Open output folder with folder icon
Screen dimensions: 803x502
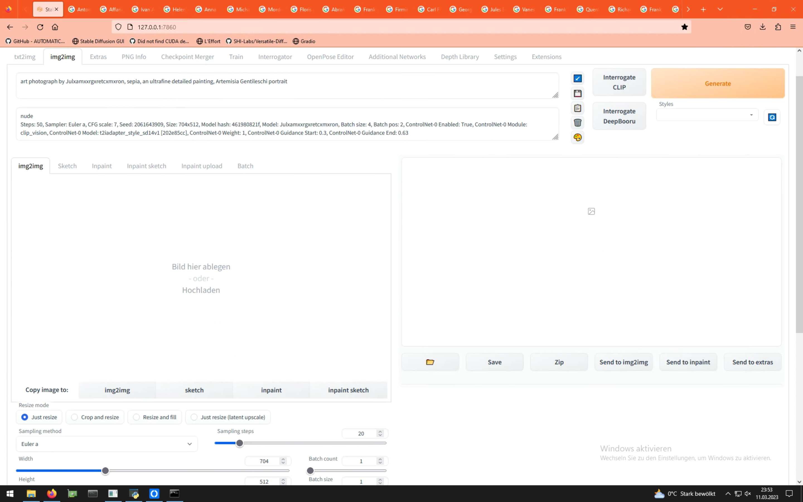tap(430, 361)
